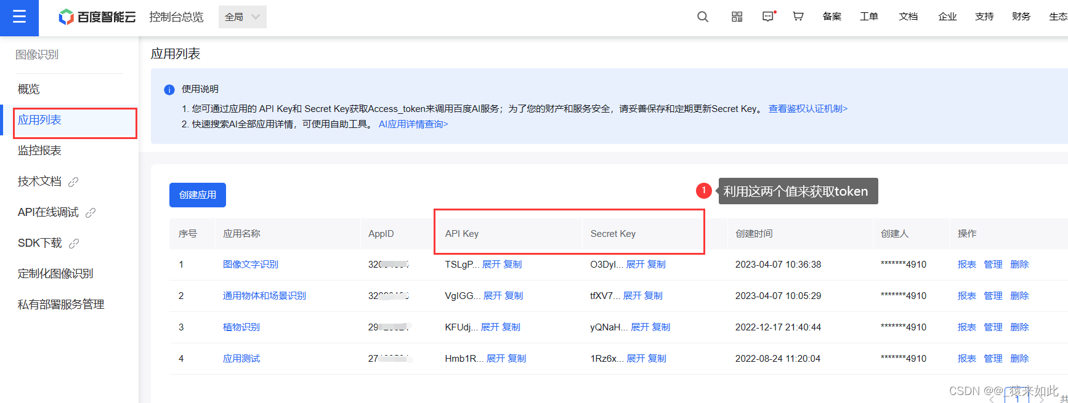
Task: Open the 应用测试 application
Action: (241, 359)
